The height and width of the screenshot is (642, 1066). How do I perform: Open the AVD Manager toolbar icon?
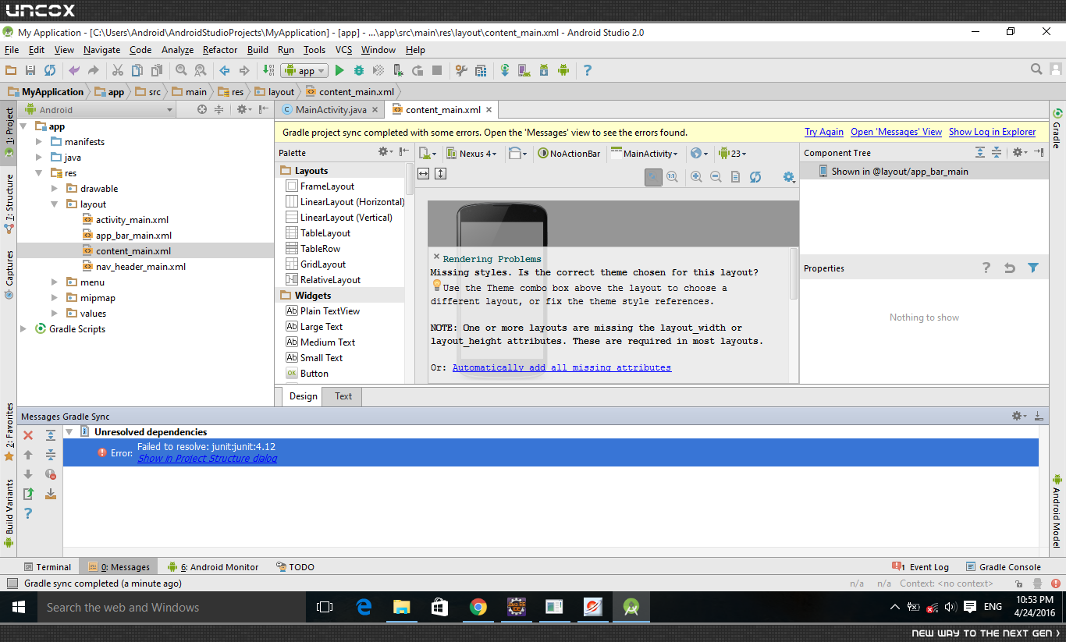point(524,70)
